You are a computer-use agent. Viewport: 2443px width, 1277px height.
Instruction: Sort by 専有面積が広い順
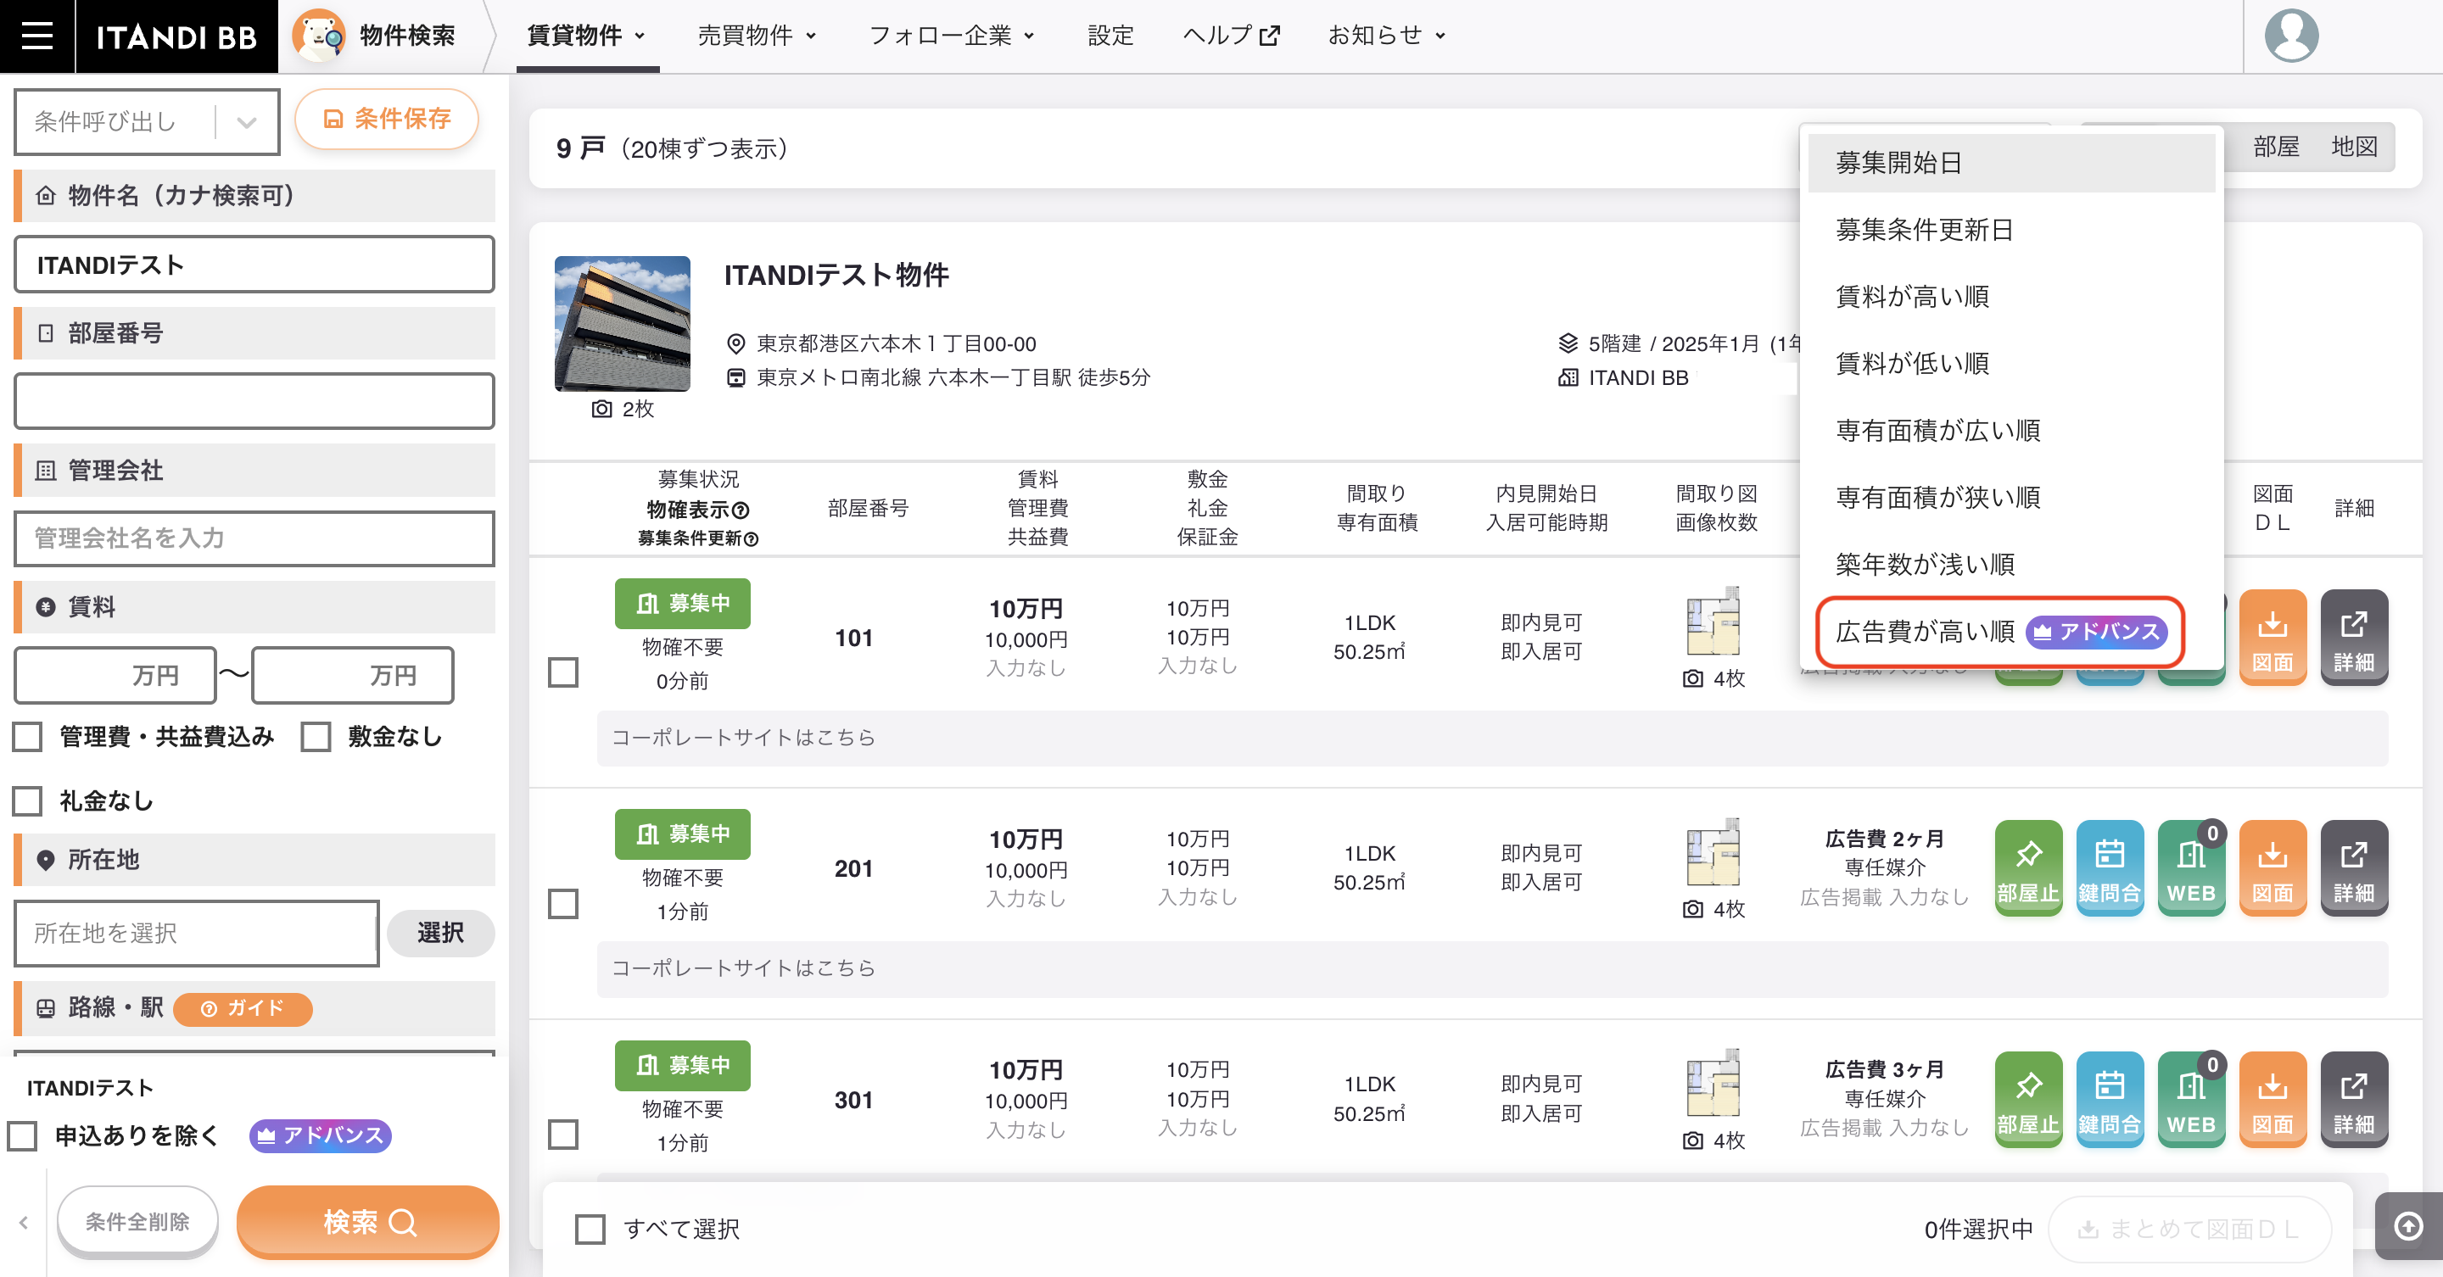pos(2010,431)
